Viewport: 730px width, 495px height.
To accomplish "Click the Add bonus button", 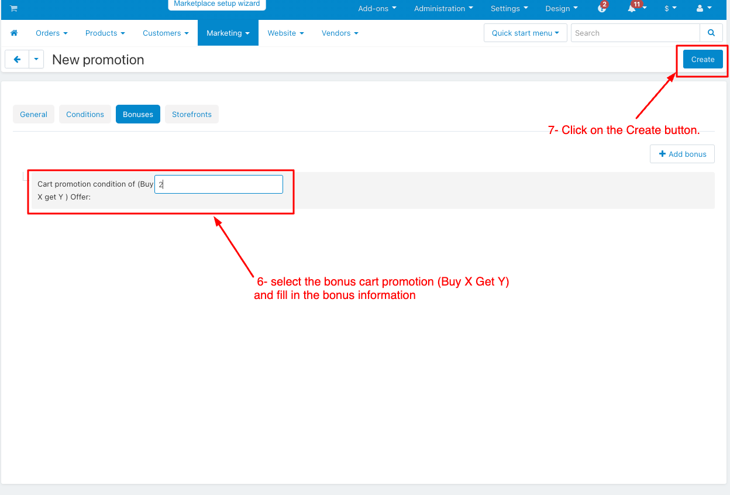I will 682,154.
